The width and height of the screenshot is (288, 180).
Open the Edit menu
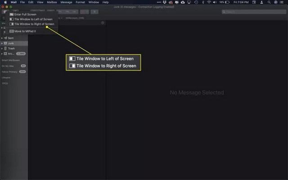pos(31,2)
